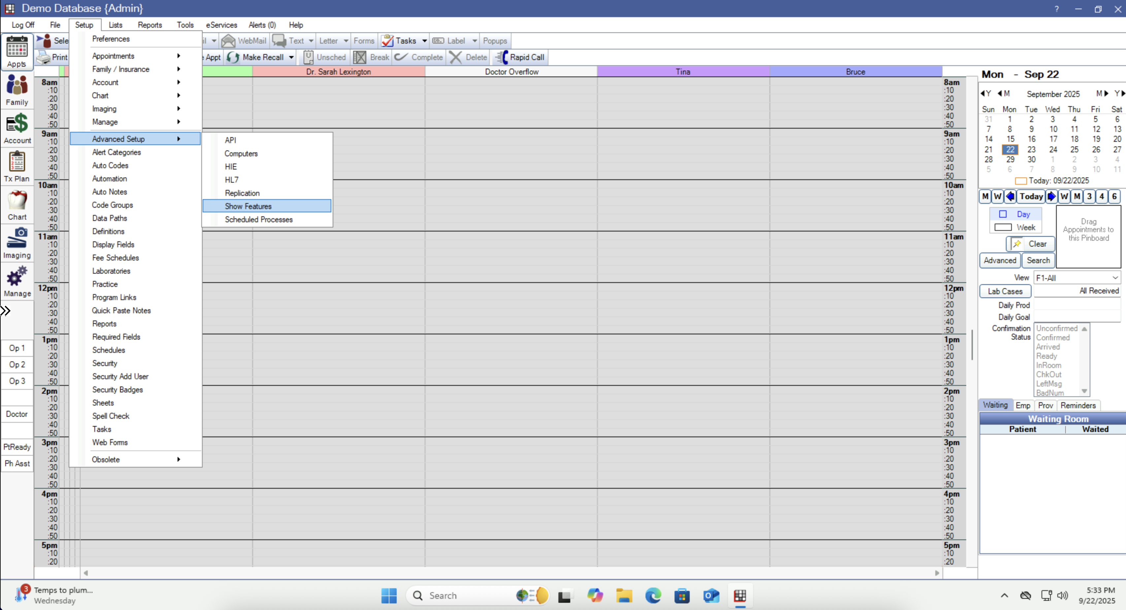The image size is (1126, 610).
Task: Click blue forward arrow next to Today
Action: [1051, 197]
